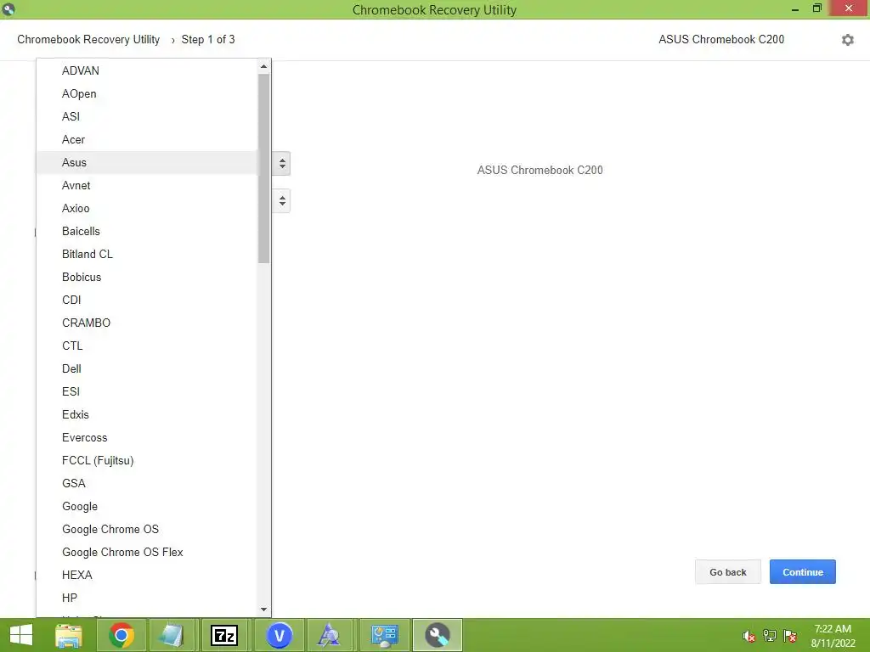Select Google Chrome OS Flex entry

[x=147, y=552]
